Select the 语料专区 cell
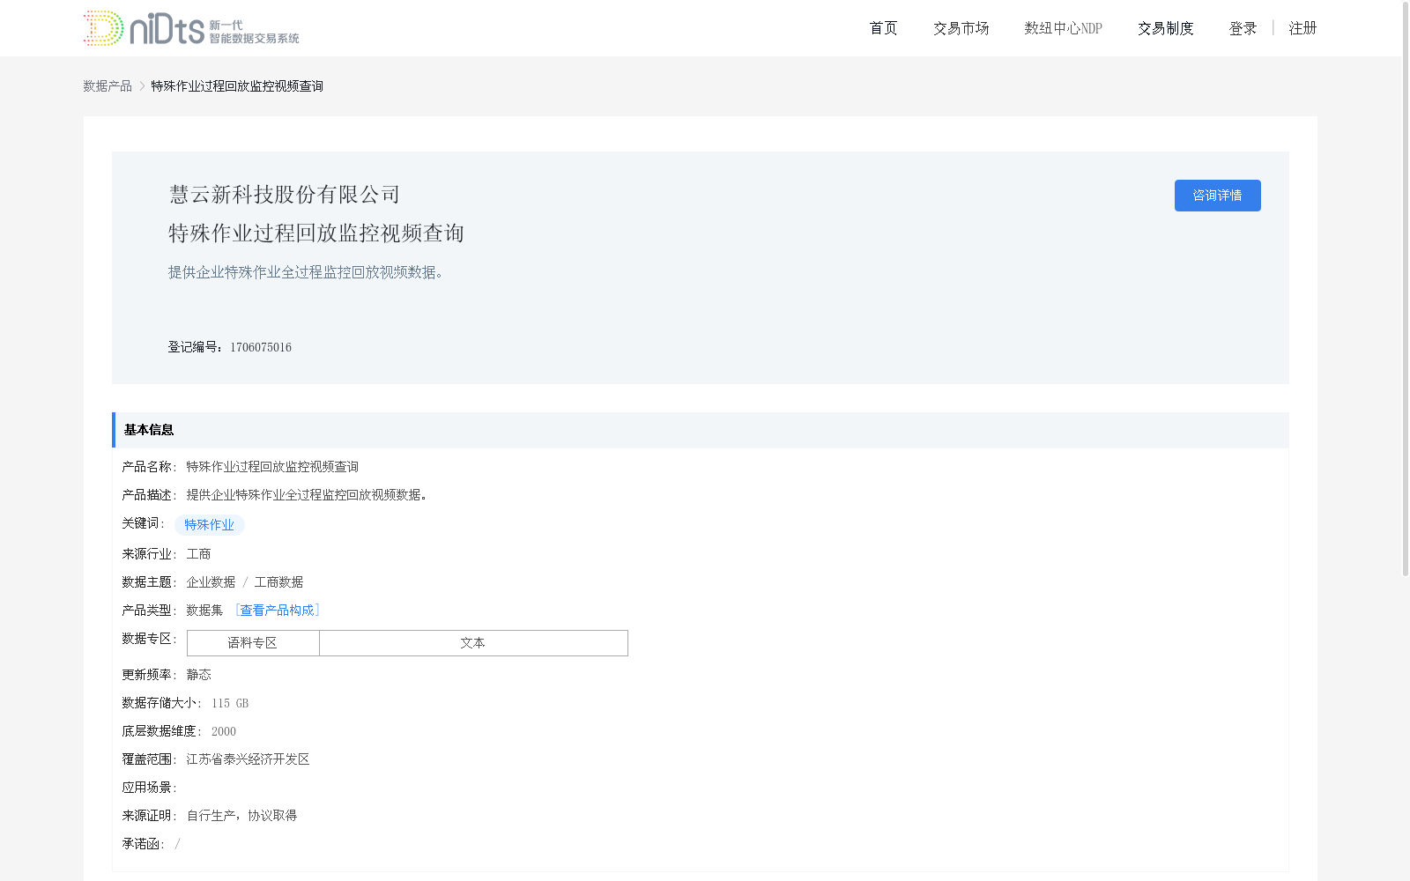 pyautogui.click(x=253, y=643)
